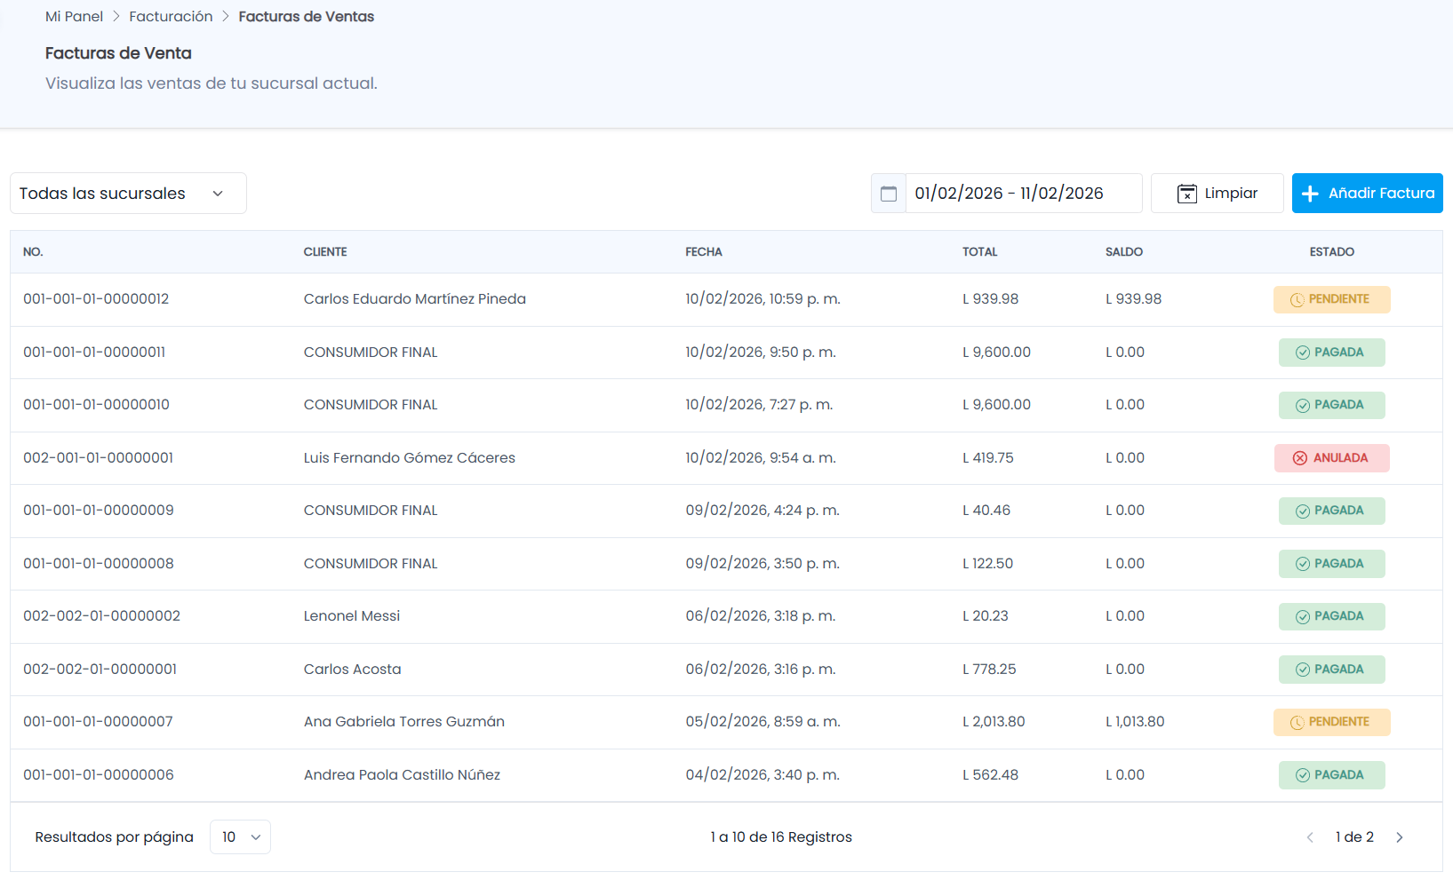Click 1 a 10 de 16 Registros text
Image resolution: width=1453 pixels, height=880 pixels.
coord(781,837)
